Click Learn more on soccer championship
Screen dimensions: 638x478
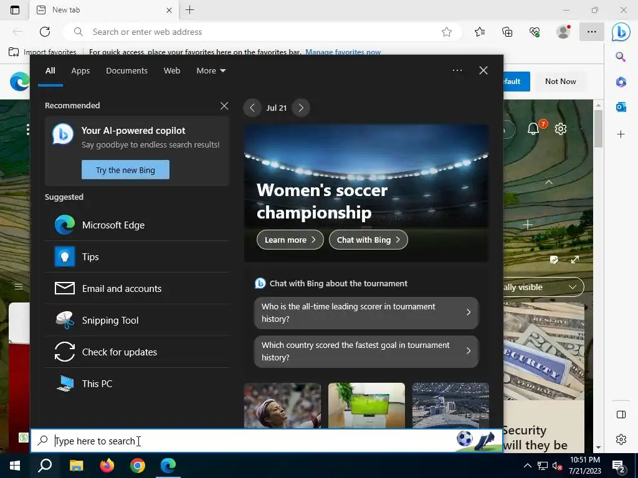click(x=290, y=240)
